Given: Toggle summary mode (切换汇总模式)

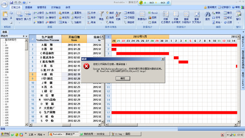Looking at the screenshot, I should [166, 17].
